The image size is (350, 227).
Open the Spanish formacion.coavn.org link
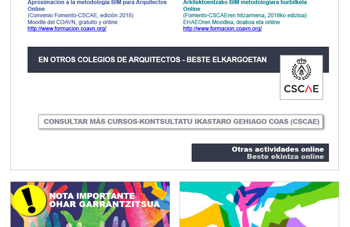point(67,29)
